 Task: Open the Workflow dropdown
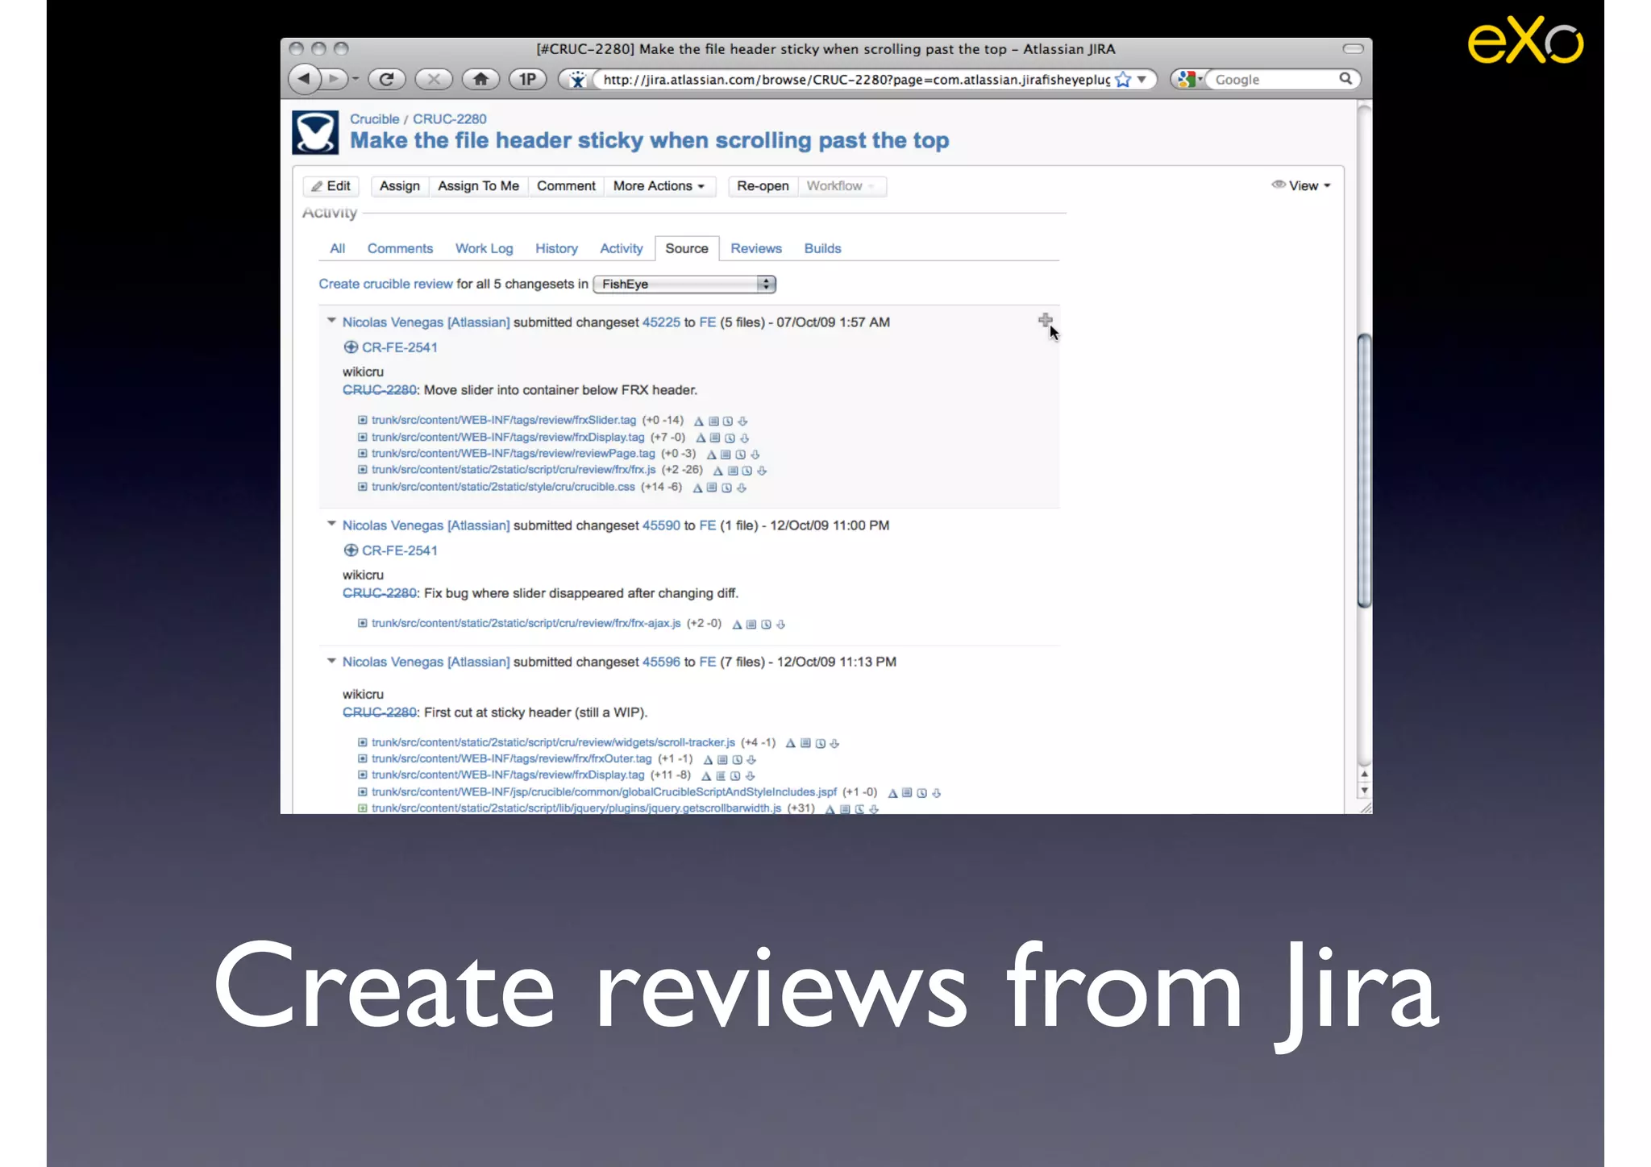point(842,186)
